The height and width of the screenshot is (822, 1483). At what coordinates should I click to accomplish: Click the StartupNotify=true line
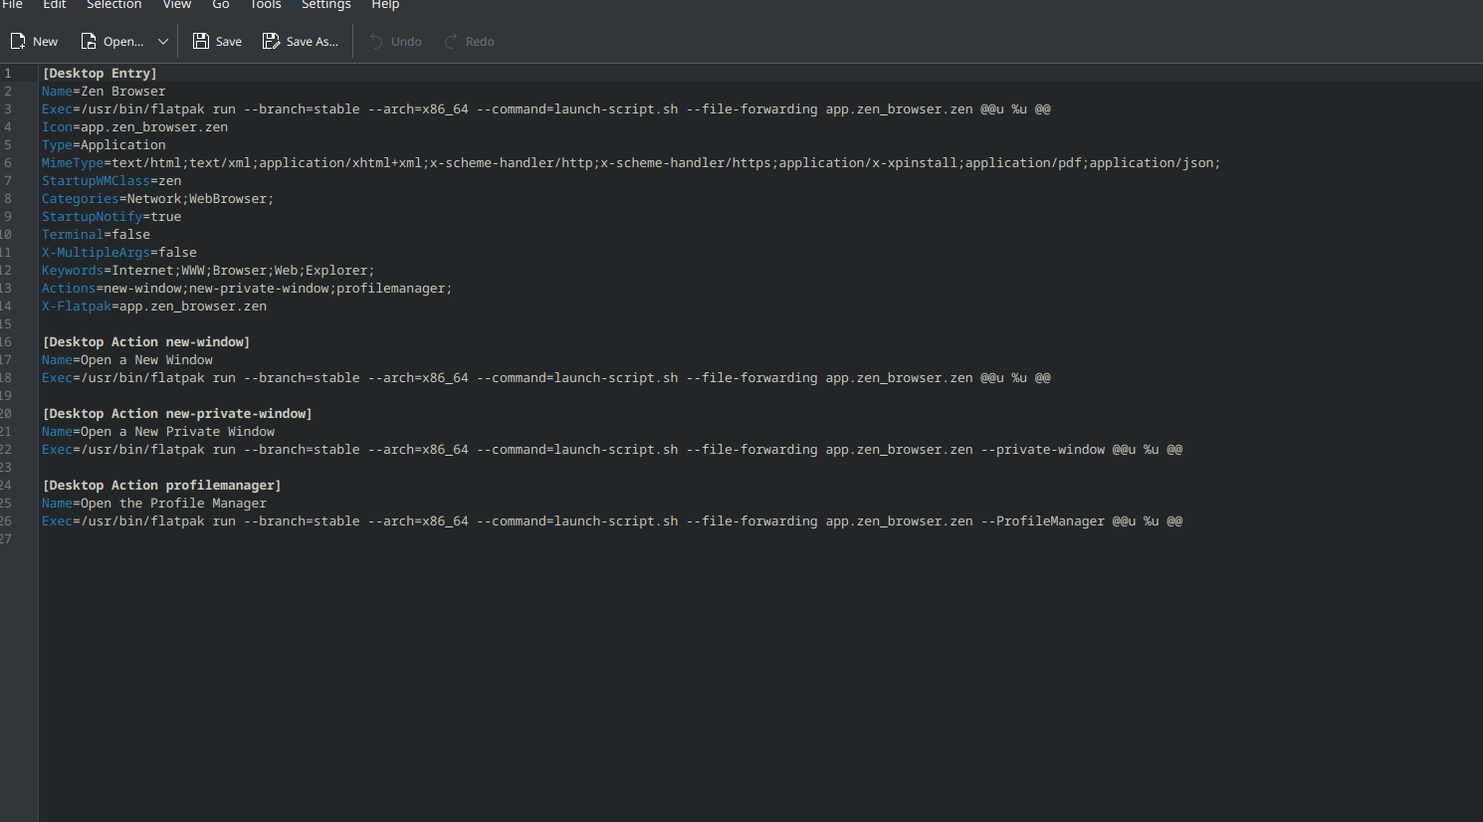111,217
